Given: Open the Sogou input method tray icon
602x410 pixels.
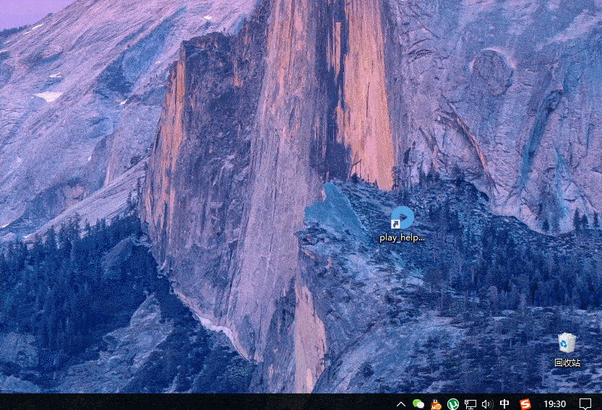Looking at the screenshot, I should tap(525, 404).
